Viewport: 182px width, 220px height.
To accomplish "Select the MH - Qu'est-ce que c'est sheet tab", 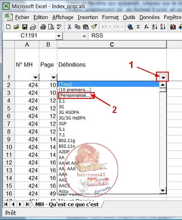I will click(67, 205).
